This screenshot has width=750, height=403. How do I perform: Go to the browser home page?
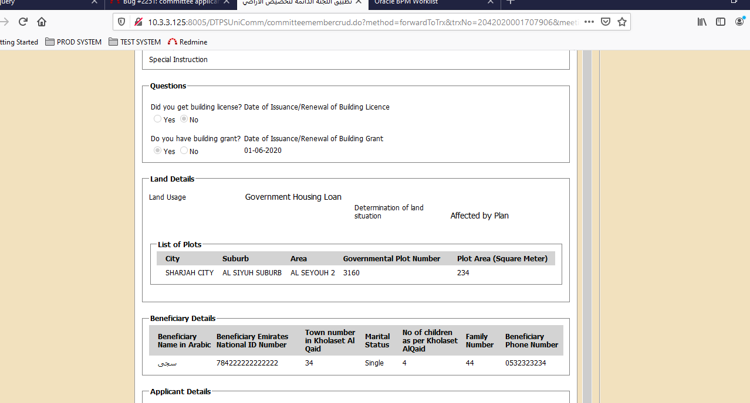pyautogui.click(x=42, y=22)
